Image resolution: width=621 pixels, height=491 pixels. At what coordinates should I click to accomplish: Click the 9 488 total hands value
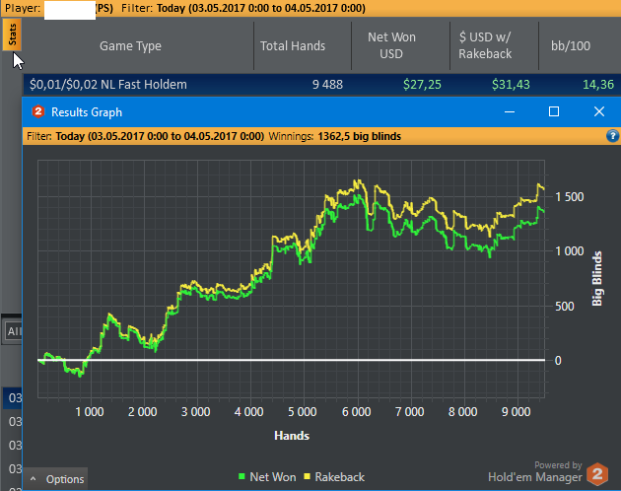tap(327, 85)
